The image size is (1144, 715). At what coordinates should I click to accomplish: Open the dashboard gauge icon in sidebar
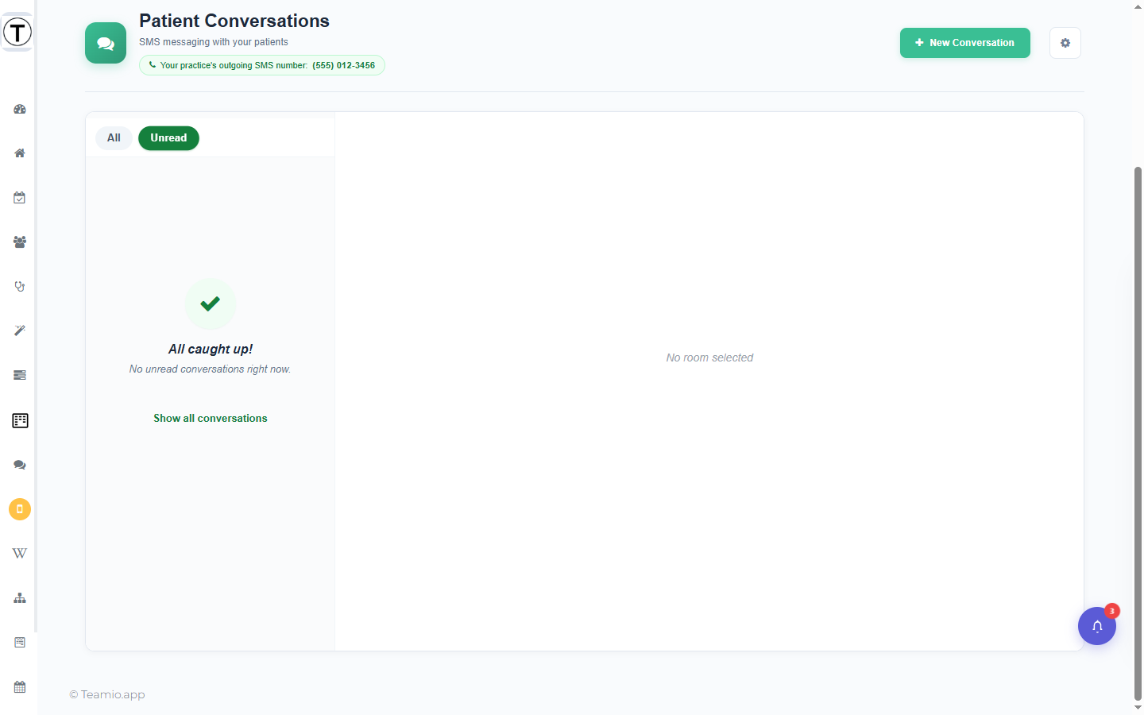[20, 109]
